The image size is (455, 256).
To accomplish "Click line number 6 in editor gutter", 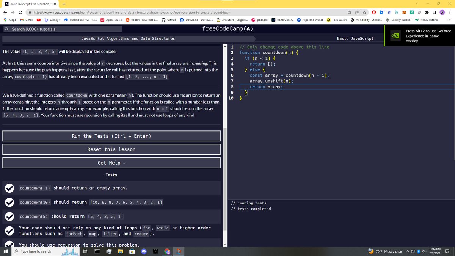I will coord(232,75).
